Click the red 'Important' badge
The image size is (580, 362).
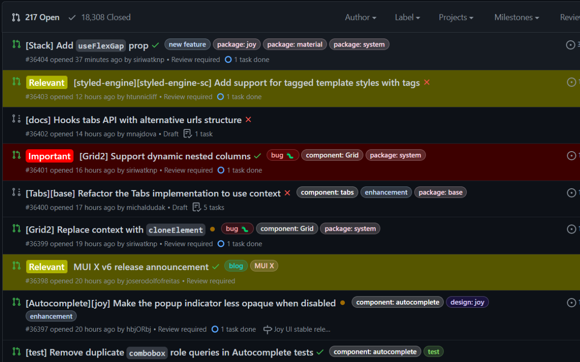49,156
